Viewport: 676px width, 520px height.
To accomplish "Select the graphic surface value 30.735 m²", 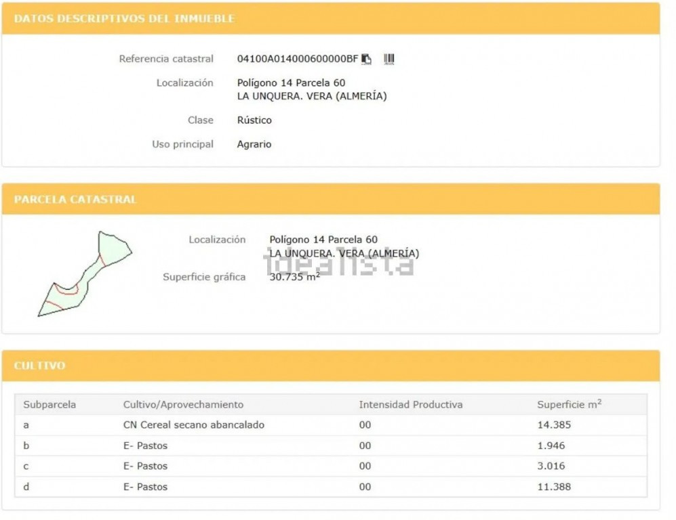I will click(x=294, y=276).
